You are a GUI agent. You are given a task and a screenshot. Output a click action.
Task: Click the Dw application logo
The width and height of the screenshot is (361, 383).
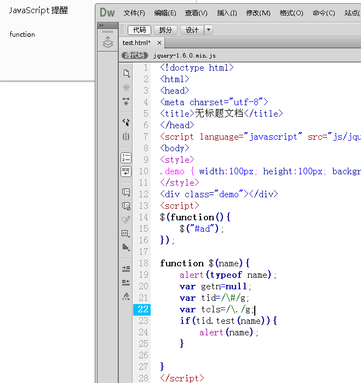pos(107,13)
